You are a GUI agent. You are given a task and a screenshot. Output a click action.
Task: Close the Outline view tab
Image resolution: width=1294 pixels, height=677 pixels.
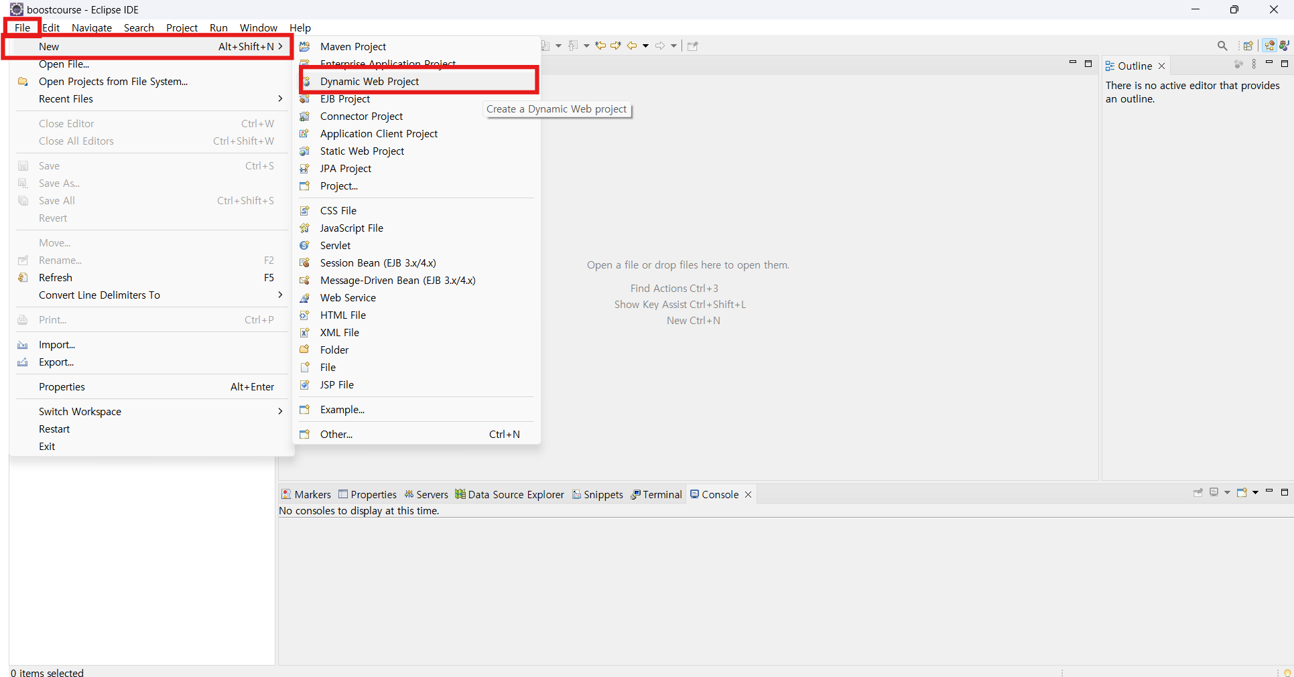click(x=1162, y=66)
